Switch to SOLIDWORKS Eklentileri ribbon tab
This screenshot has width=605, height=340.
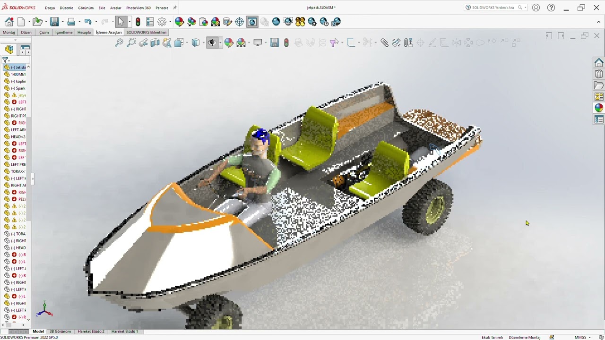point(146,33)
